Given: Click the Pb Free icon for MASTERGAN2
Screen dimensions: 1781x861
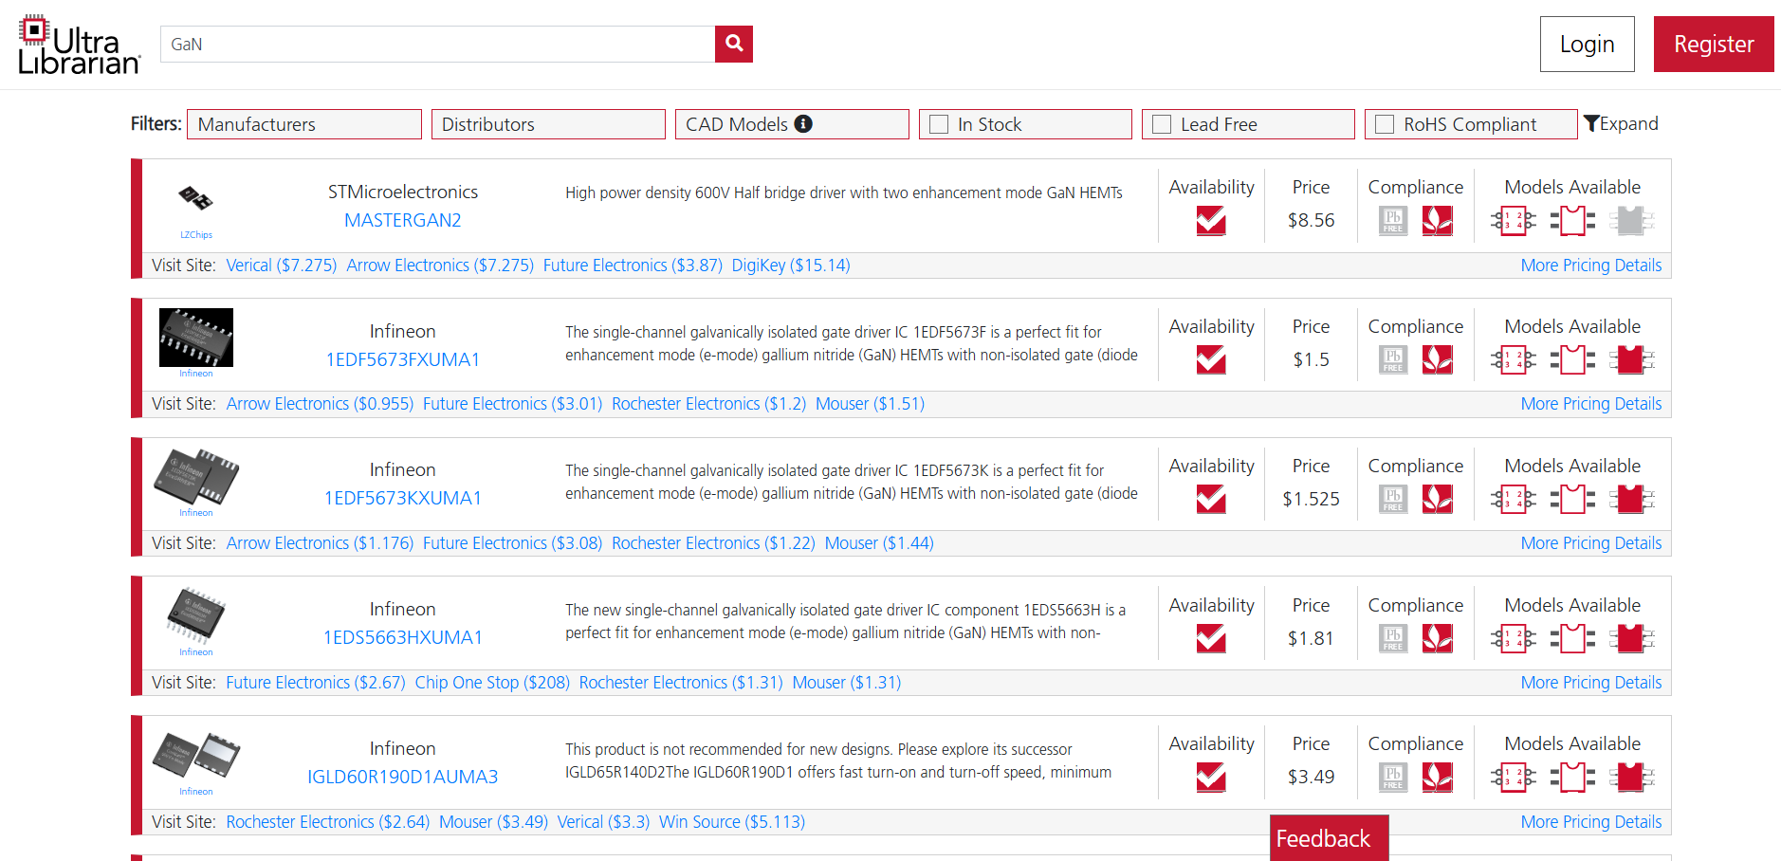Looking at the screenshot, I should (x=1392, y=221).
